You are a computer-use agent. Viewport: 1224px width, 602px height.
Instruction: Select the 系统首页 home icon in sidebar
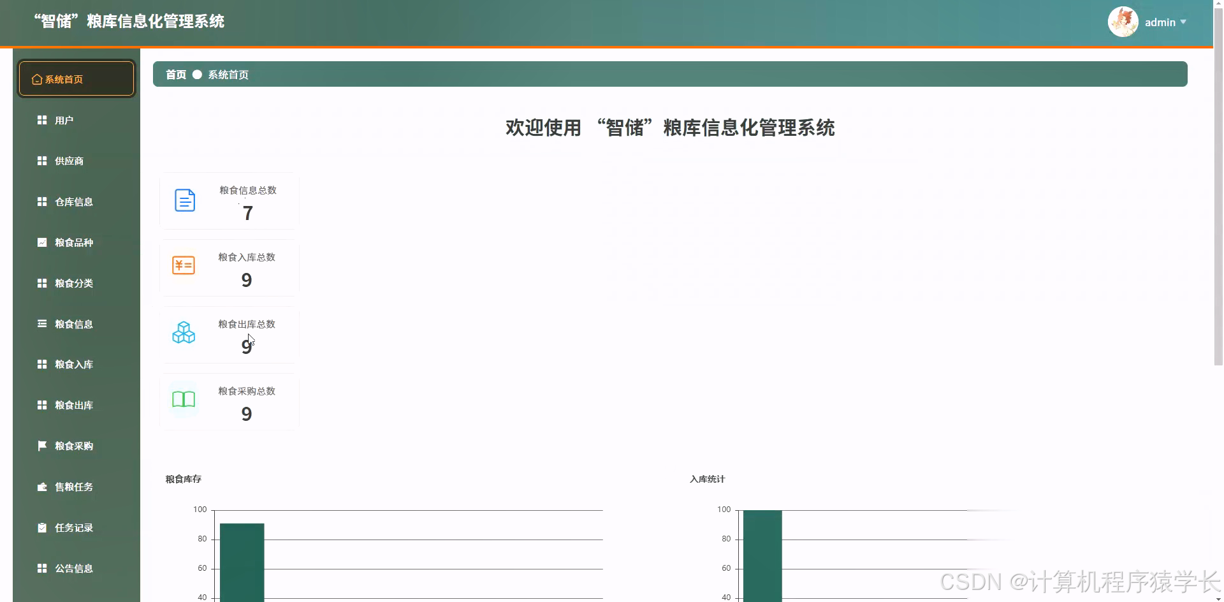[x=35, y=79]
